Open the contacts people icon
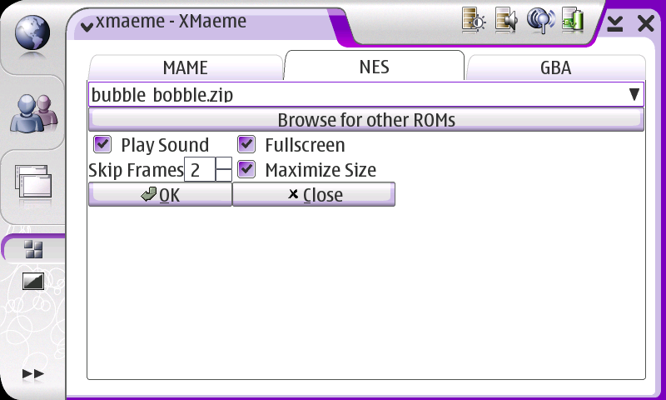This screenshot has width=666, height=400. coord(33,113)
